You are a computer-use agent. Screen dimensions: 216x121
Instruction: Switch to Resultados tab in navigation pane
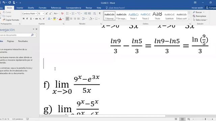pyautogui.click(x=23, y=41)
